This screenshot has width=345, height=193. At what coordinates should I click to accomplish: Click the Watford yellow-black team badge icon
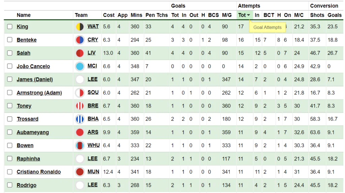tap(80, 27)
